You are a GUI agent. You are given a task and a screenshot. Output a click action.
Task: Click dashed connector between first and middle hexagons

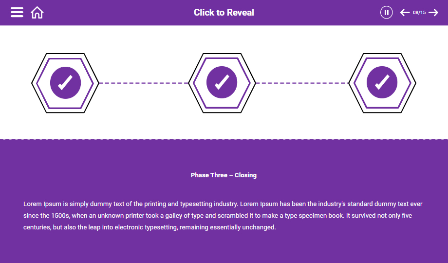[x=144, y=83]
